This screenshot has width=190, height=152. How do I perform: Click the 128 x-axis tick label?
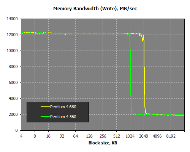coord(89,136)
